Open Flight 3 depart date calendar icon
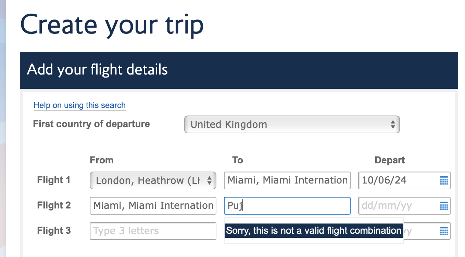The width and height of the screenshot is (465, 257). pos(444,231)
